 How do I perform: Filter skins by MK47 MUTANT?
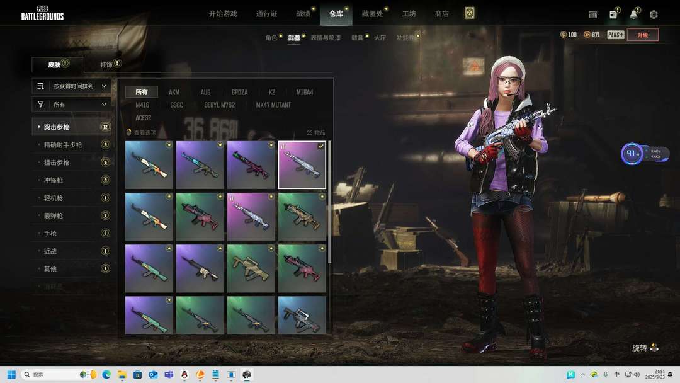[273, 105]
